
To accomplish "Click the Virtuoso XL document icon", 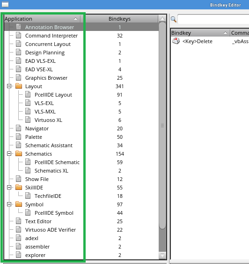I will pyautogui.click(x=28, y=120).
